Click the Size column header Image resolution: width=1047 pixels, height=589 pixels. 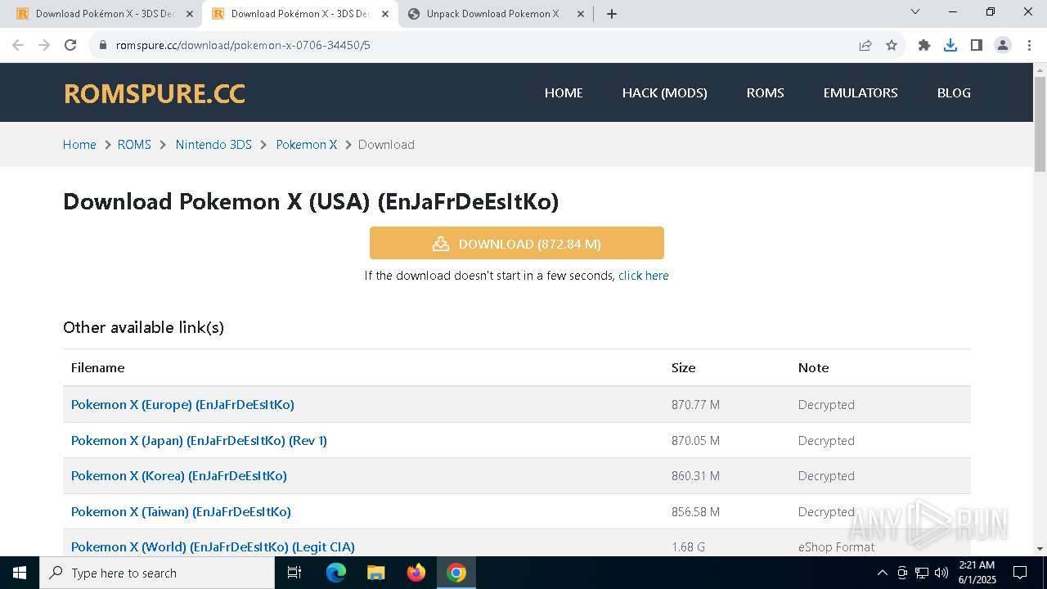(684, 368)
